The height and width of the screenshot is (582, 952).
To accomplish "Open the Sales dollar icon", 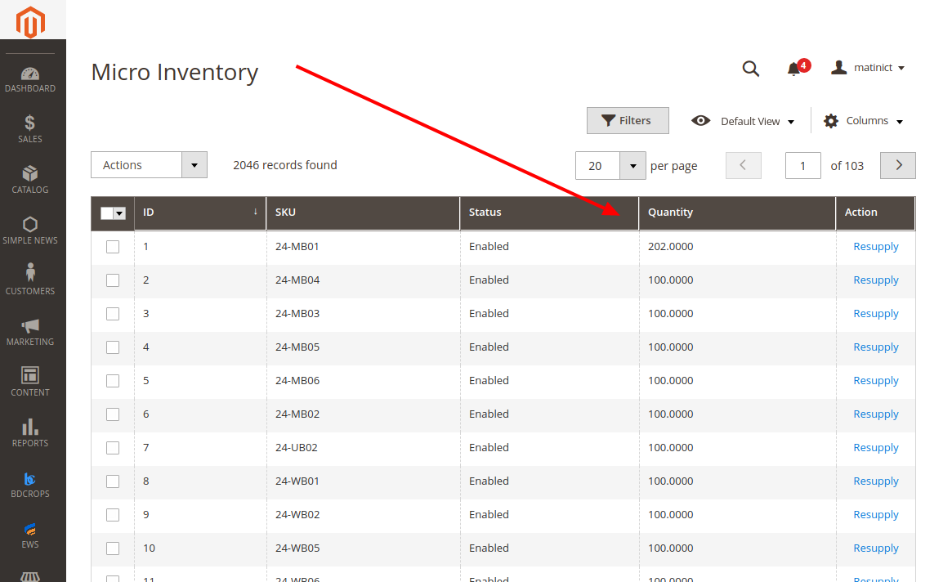I will tap(30, 123).
